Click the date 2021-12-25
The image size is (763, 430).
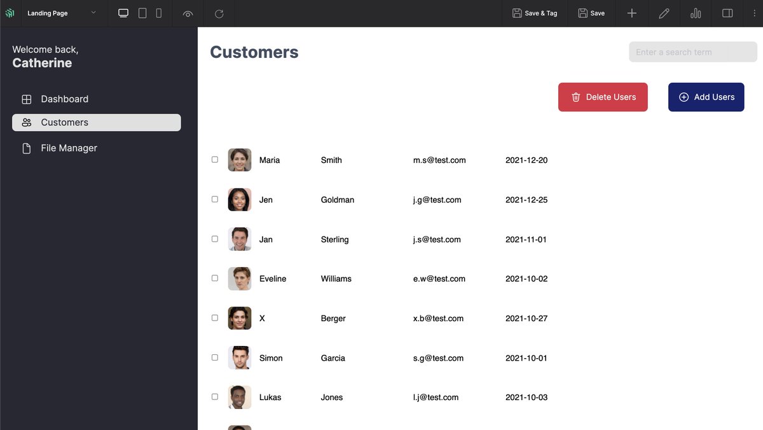(526, 200)
